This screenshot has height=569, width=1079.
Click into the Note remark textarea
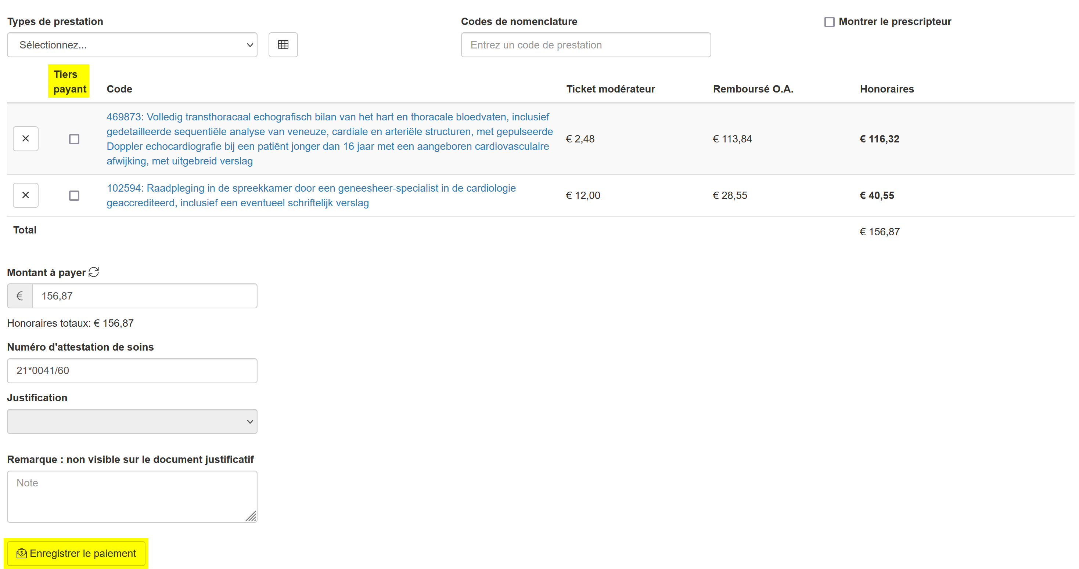(132, 496)
